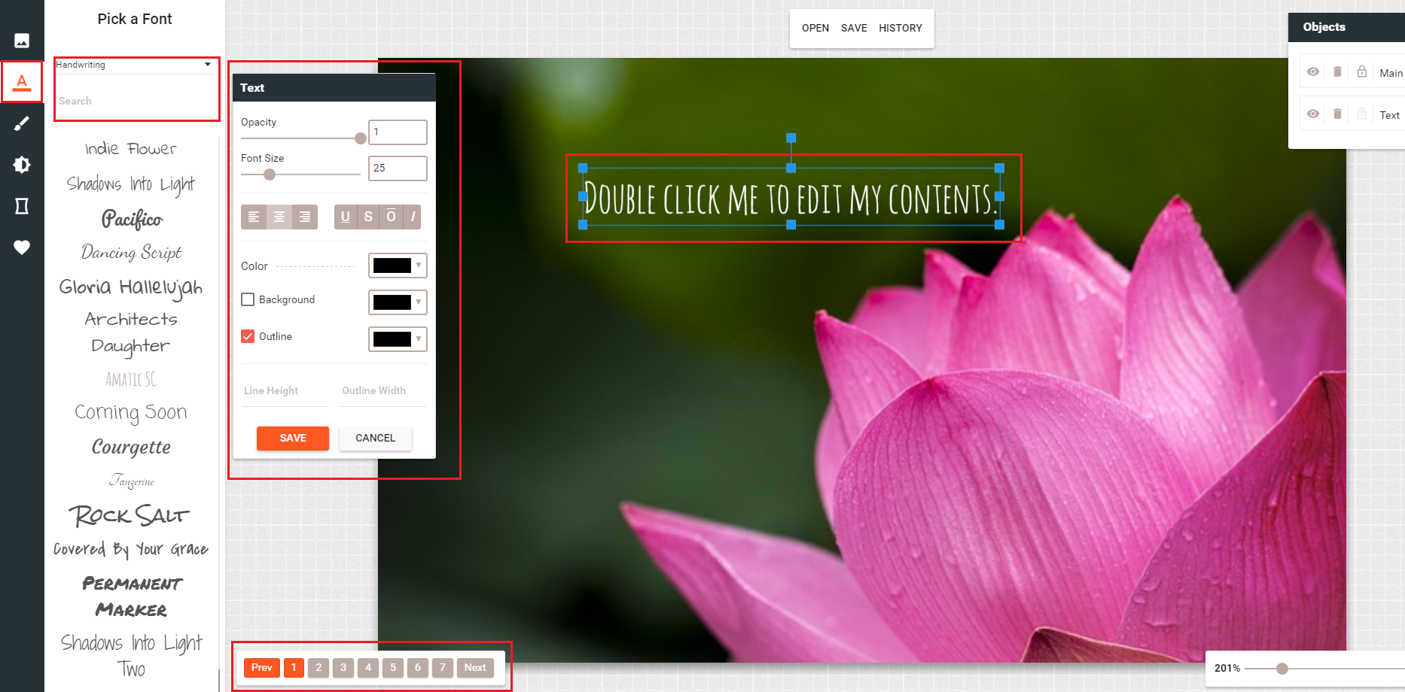Select the brush drawing tool
Screen dimensions: 1405x692
click(x=22, y=123)
